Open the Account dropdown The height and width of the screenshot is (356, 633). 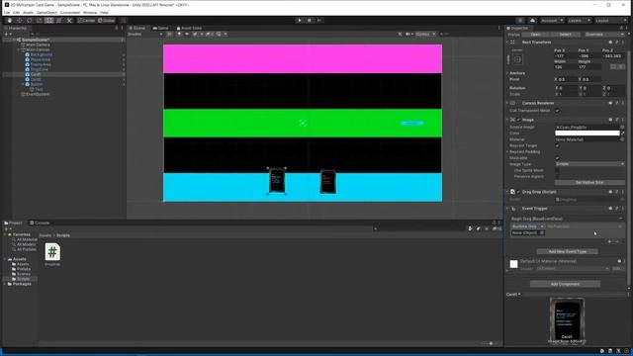tap(552, 20)
